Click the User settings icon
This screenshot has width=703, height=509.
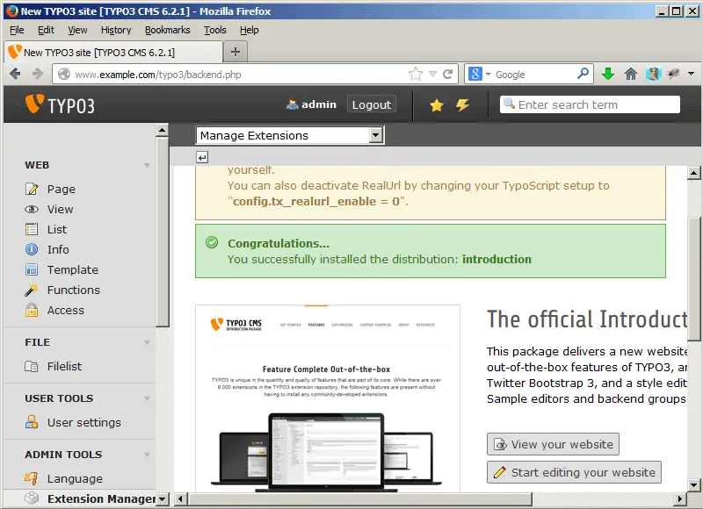32,422
